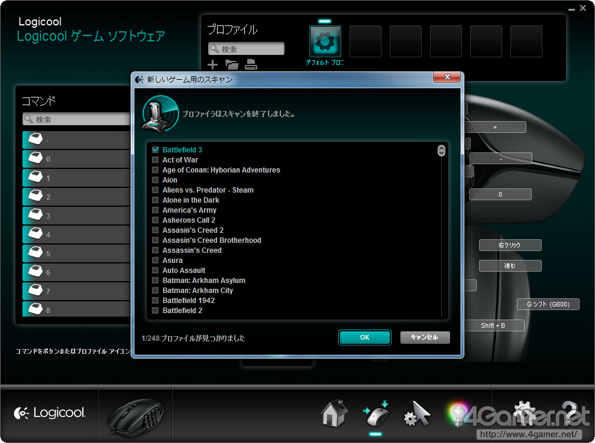Enable the Alone in the Dark checkbox

[x=155, y=200]
